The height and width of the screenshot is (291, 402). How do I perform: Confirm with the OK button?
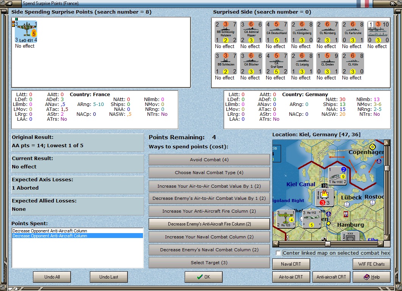tap(204, 277)
